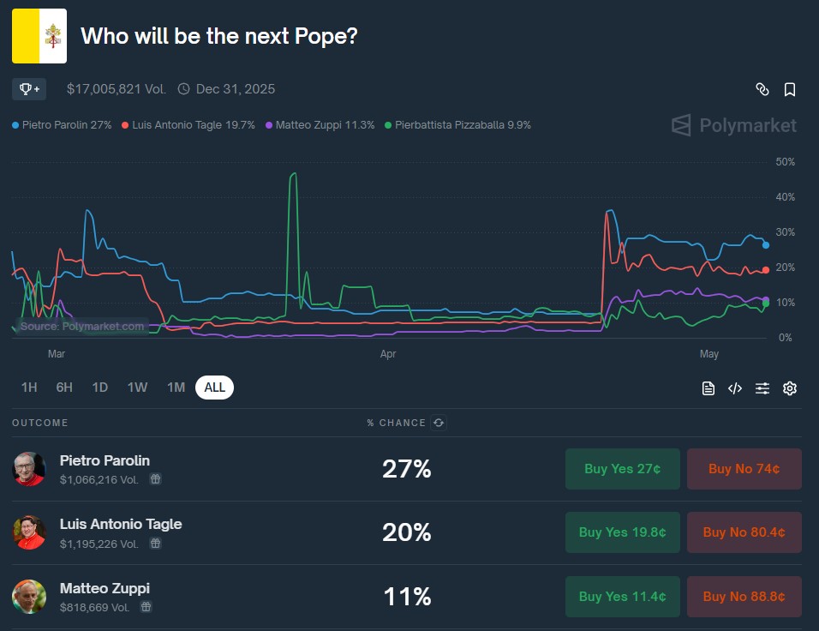The width and height of the screenshot is (819, 631).
Task: Select the 6H time range
Action: [63, 388]
